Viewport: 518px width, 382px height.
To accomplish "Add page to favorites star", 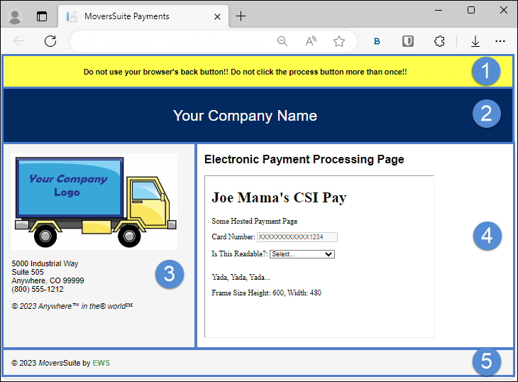I will 339,41.
